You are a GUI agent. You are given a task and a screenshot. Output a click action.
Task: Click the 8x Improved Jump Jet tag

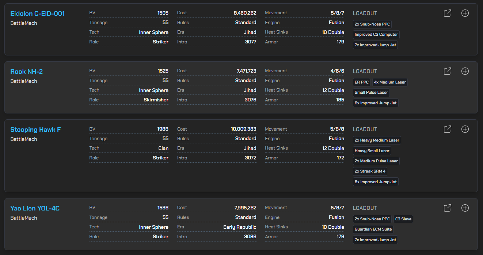tap(376, 182)
